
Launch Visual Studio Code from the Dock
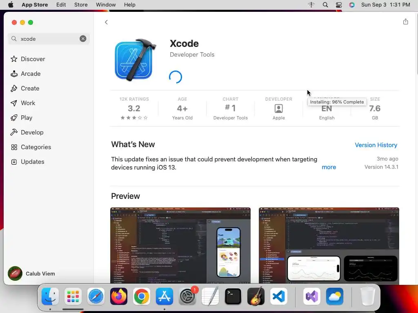279,296
